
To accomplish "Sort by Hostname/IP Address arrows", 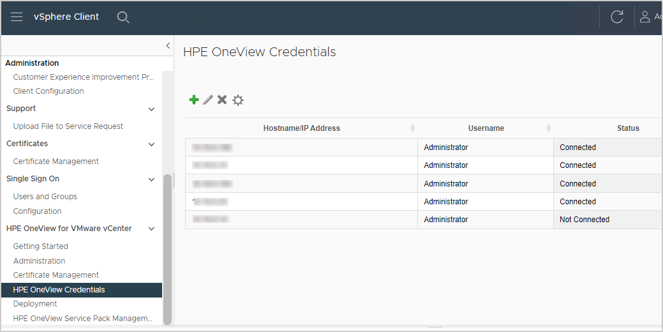I will point(412,128).
